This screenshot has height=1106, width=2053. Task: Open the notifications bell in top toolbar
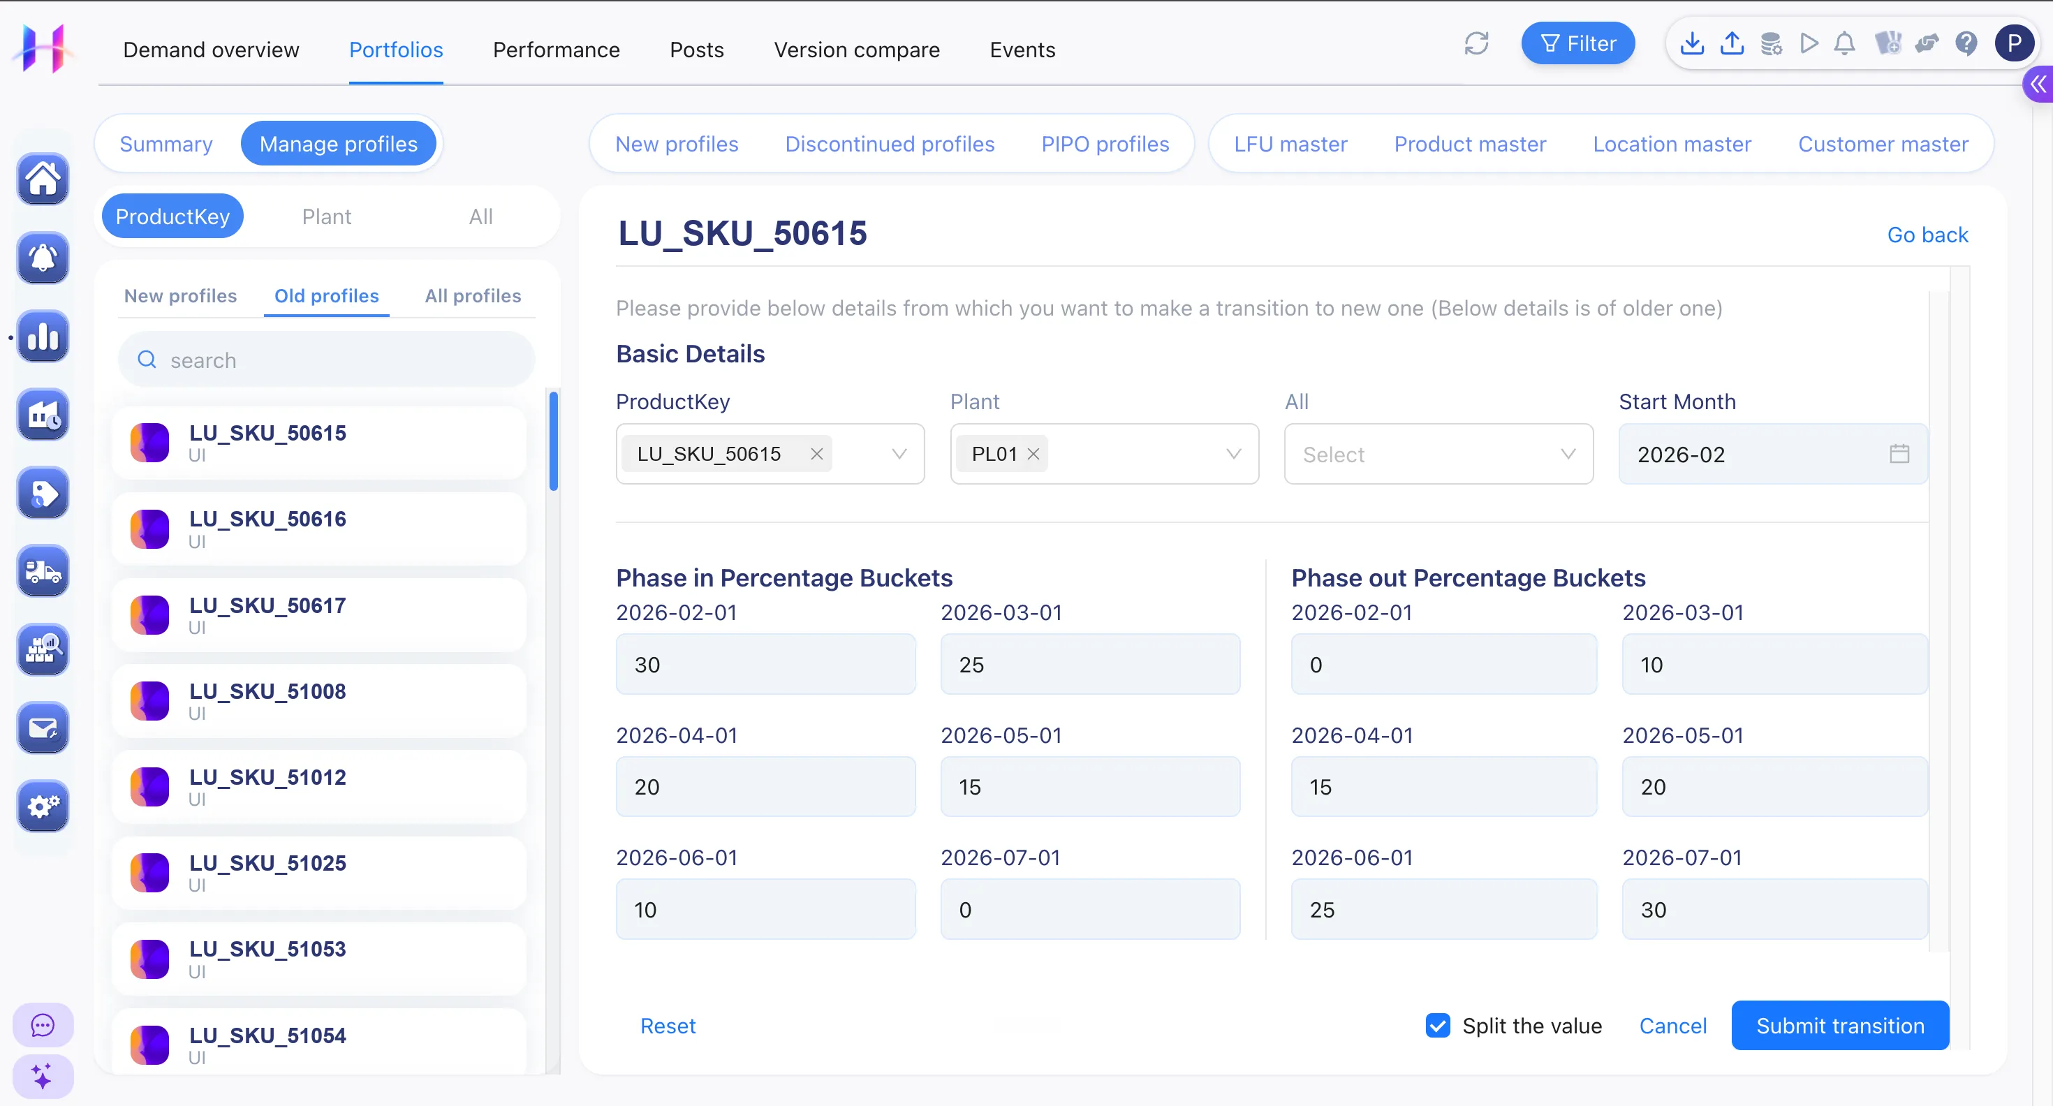click(1844, 43)
